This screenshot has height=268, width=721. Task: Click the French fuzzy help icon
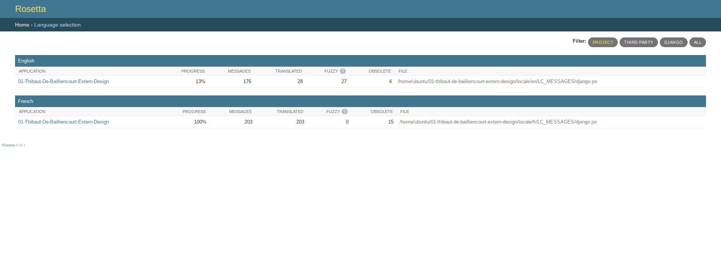click(345, 112)
